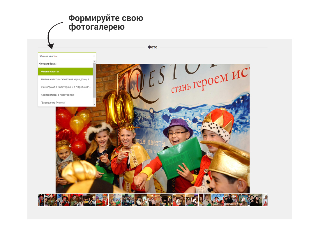Viewport: 316px width, 238px height.
Task: Open the first thumbnail in the photo strip
Action: 41,200
